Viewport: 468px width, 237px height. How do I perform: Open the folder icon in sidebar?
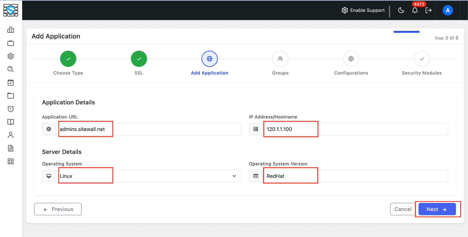click(x=11, y=96)
